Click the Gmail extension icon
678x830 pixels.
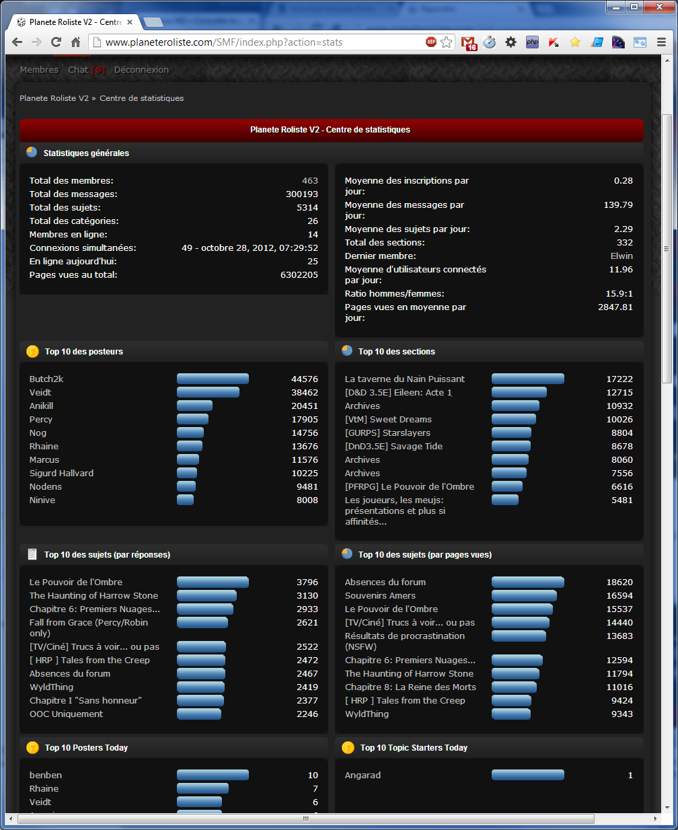tap(469, 42)
